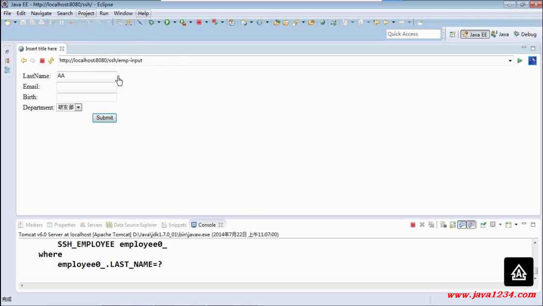
Task: Click the browser Back arrow icon
Action: click(x=24, y=61)
